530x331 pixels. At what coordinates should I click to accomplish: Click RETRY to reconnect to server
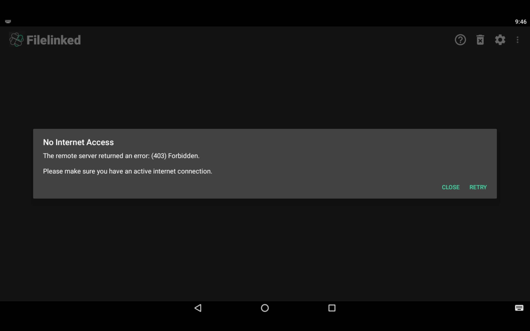point(478,187)
